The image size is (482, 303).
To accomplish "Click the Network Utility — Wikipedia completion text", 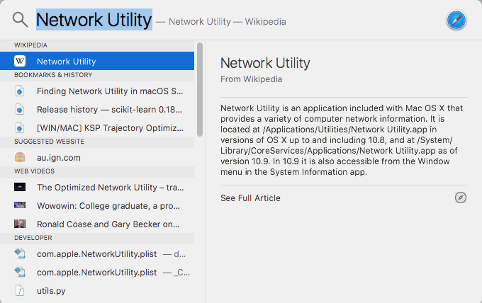I will [x=221, y=22].
